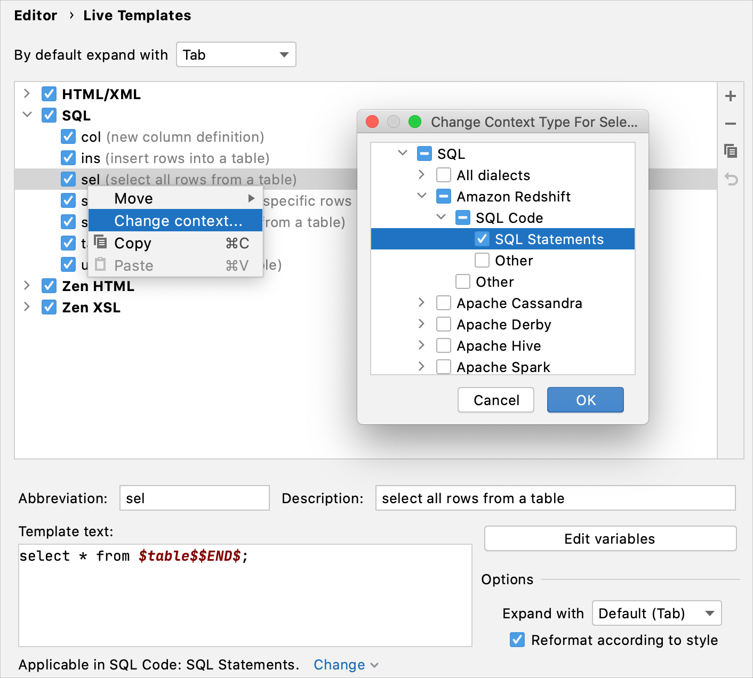Image resolution: width=753 pixels, height=678 pixels.
Task: Open the By default expand with dropdown
Action: (x=236, y=54)
